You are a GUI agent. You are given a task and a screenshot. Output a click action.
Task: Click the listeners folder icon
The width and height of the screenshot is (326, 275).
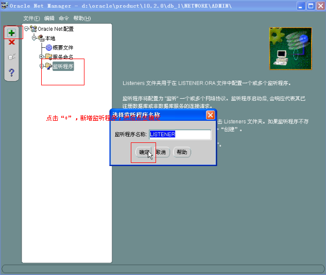click(x=48, y=66)
